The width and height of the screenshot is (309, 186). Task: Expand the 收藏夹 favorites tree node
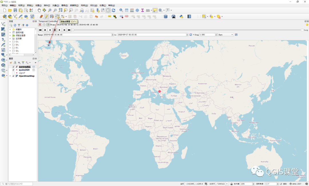[10, 29]
